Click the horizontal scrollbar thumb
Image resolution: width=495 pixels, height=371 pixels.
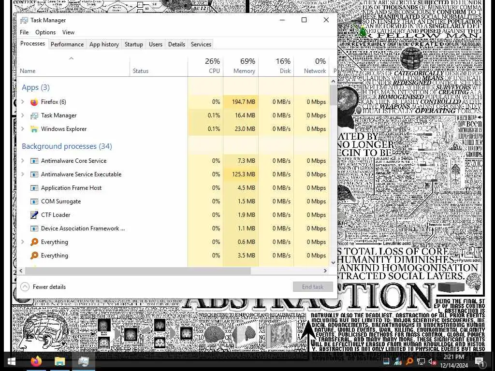138,271
